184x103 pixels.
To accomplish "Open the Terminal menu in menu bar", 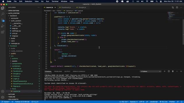I will (x=55, y=1).
